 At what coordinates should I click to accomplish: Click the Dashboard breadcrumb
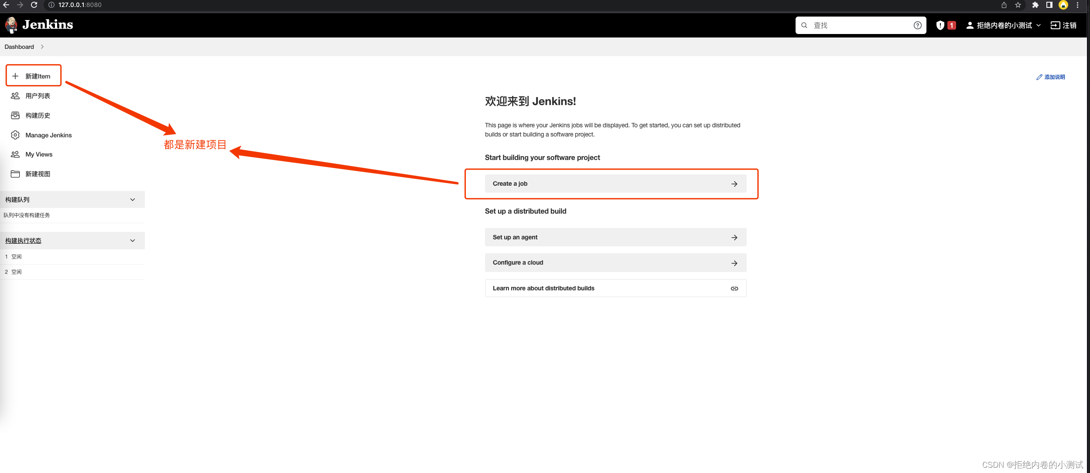click(x=19, y=47)
